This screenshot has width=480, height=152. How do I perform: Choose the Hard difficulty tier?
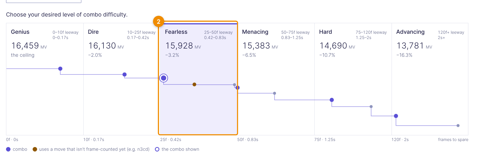353,79
